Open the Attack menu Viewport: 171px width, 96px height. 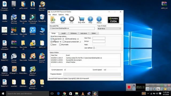tap(55, 15)
